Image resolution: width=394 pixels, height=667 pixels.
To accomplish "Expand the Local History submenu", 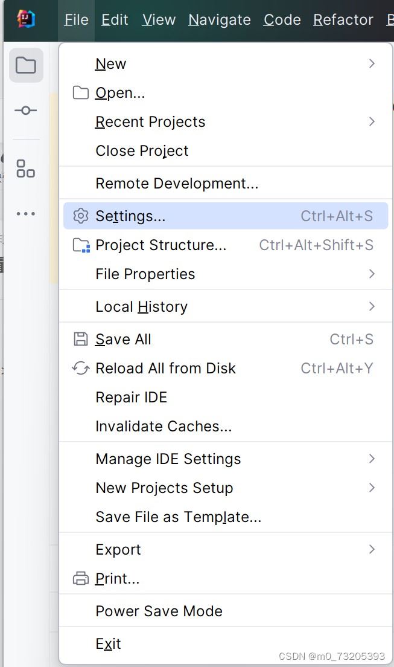I will coord(372,306).
